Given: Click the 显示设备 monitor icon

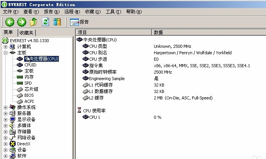Looking at the screenshot, I should tap(13, 120).
